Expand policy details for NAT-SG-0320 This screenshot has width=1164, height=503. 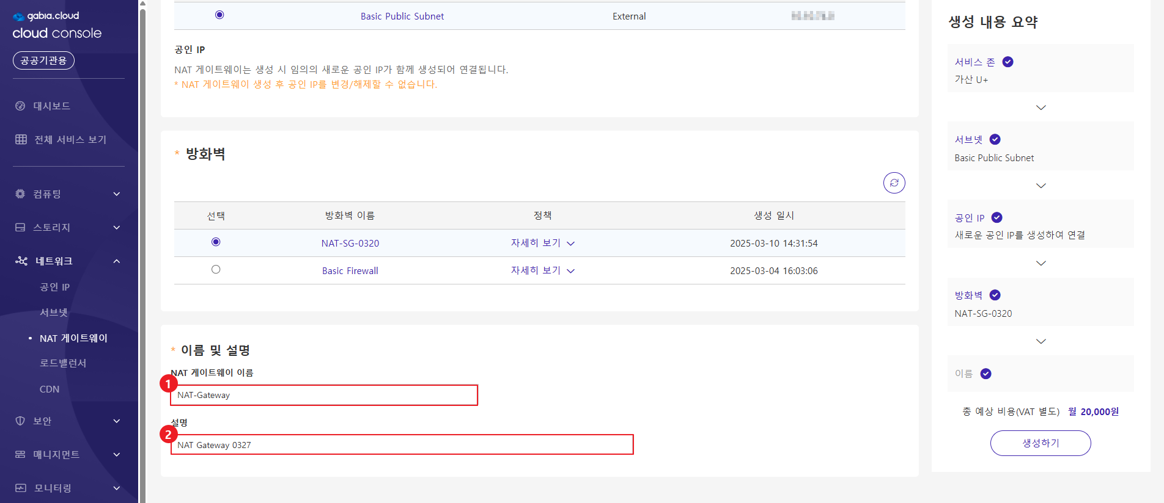click(542, 243)
